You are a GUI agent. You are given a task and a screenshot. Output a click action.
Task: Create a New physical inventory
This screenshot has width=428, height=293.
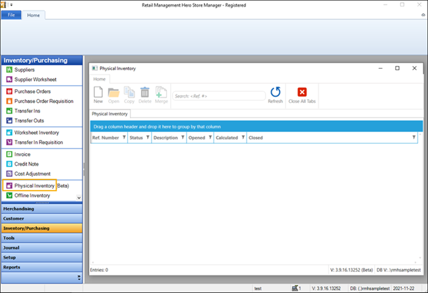point(98,95)
